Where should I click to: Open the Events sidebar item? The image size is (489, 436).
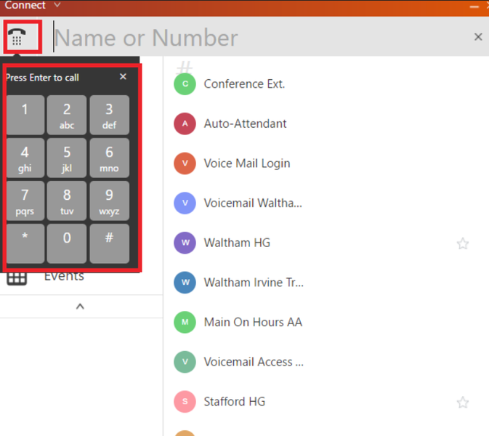click(64, 277)
